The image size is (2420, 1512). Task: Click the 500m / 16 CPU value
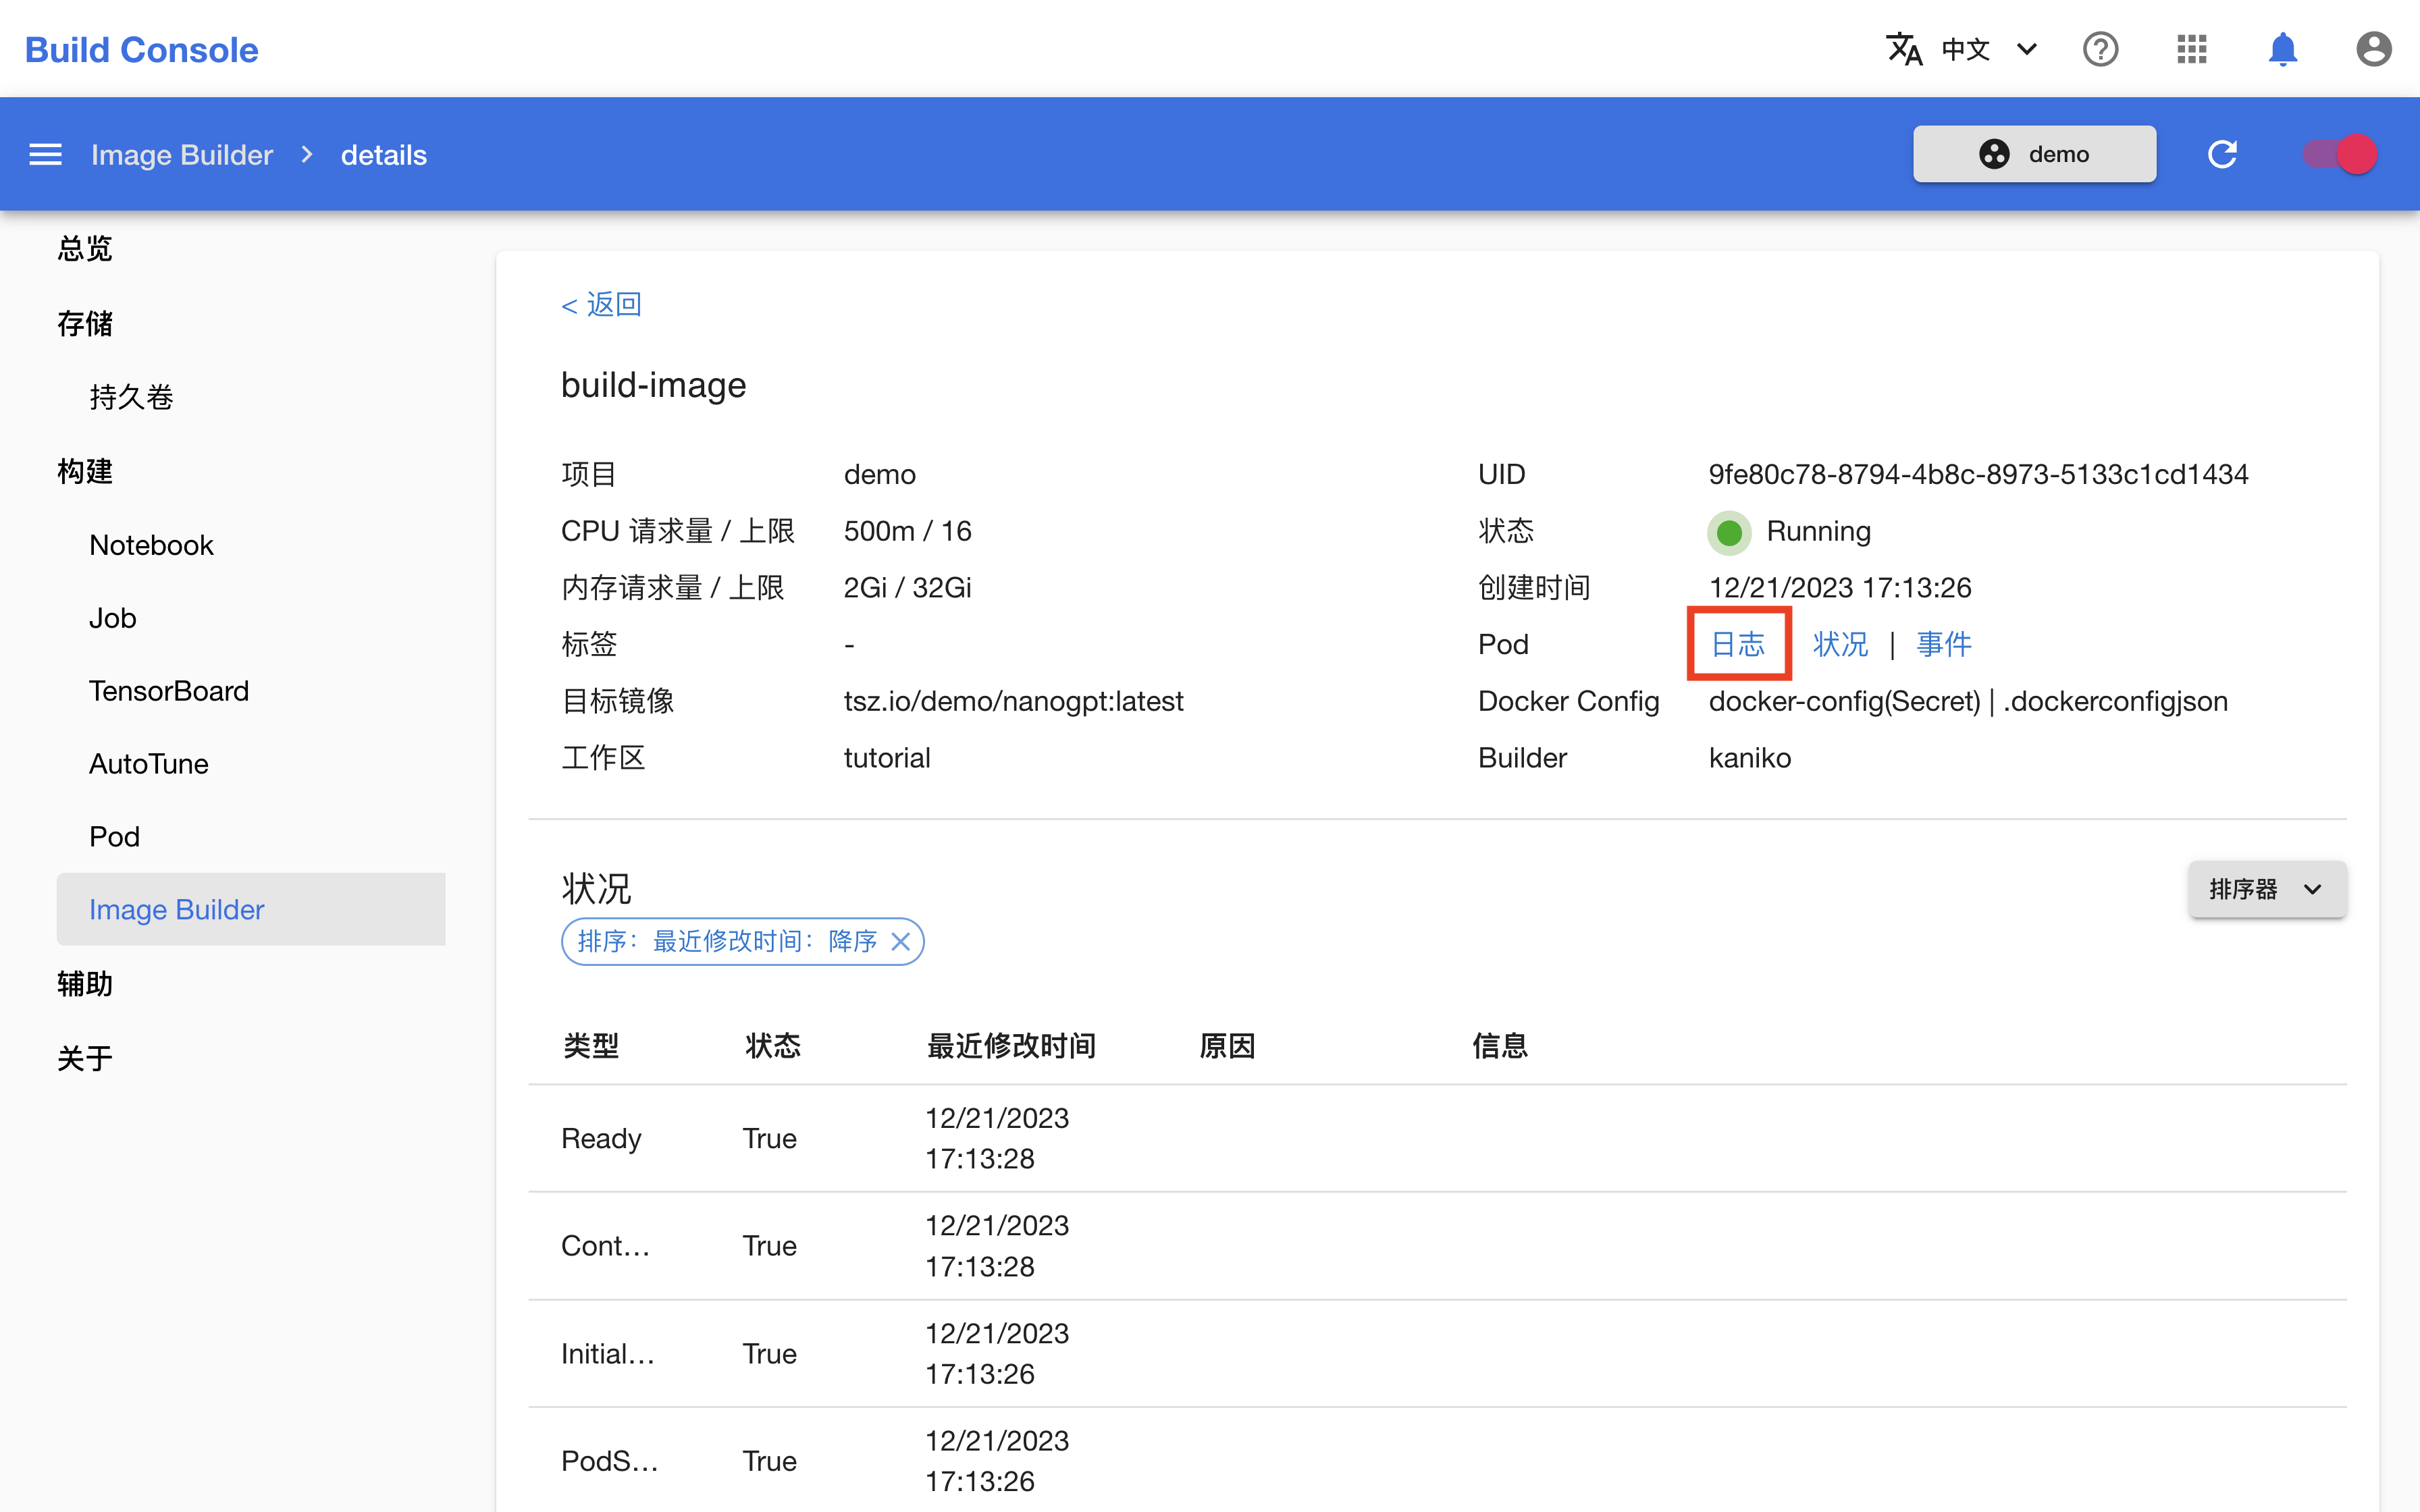click(907, 531)
